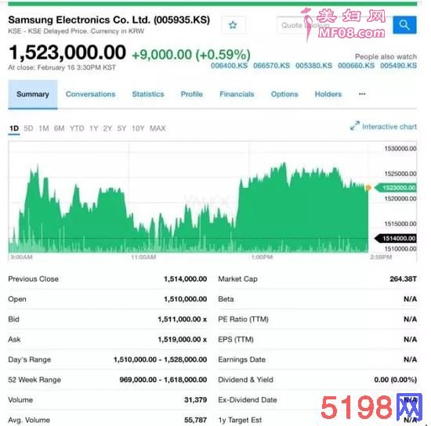Screen dimensions: 431x426
Task: Open the 006400.KS related ticker link
Action: (229, 66)
